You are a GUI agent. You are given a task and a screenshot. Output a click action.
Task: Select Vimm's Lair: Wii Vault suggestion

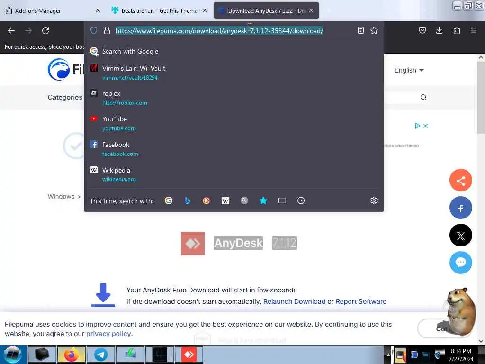(234, 73)
